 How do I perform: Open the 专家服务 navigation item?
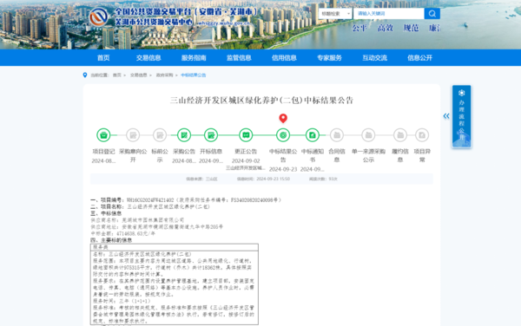click(x=329, y=58)
